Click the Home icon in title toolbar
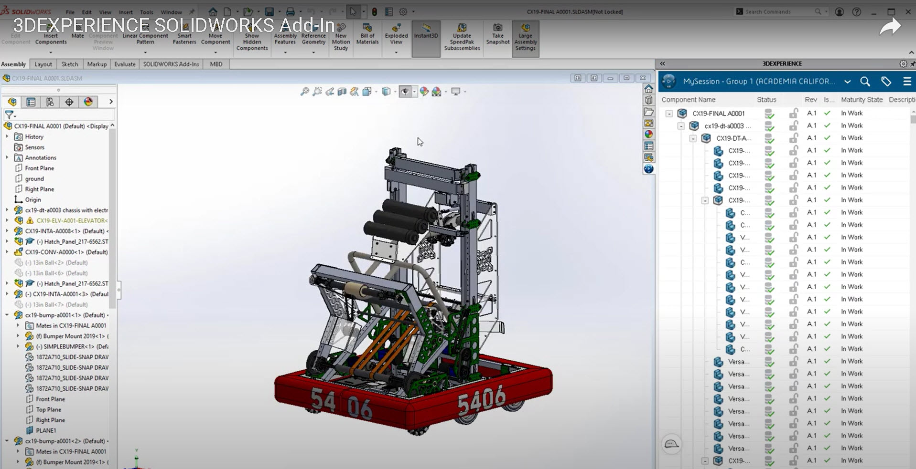Screen dimensions: 916x469 click(x=213, y=11)
